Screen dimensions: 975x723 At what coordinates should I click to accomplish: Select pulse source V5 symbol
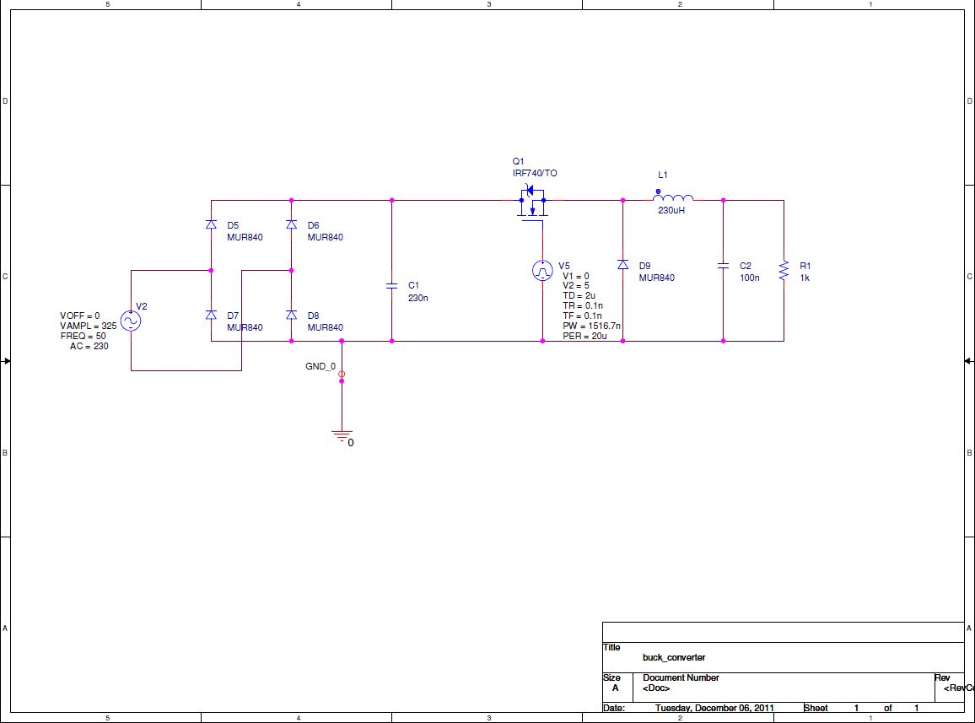click(543, 271)
